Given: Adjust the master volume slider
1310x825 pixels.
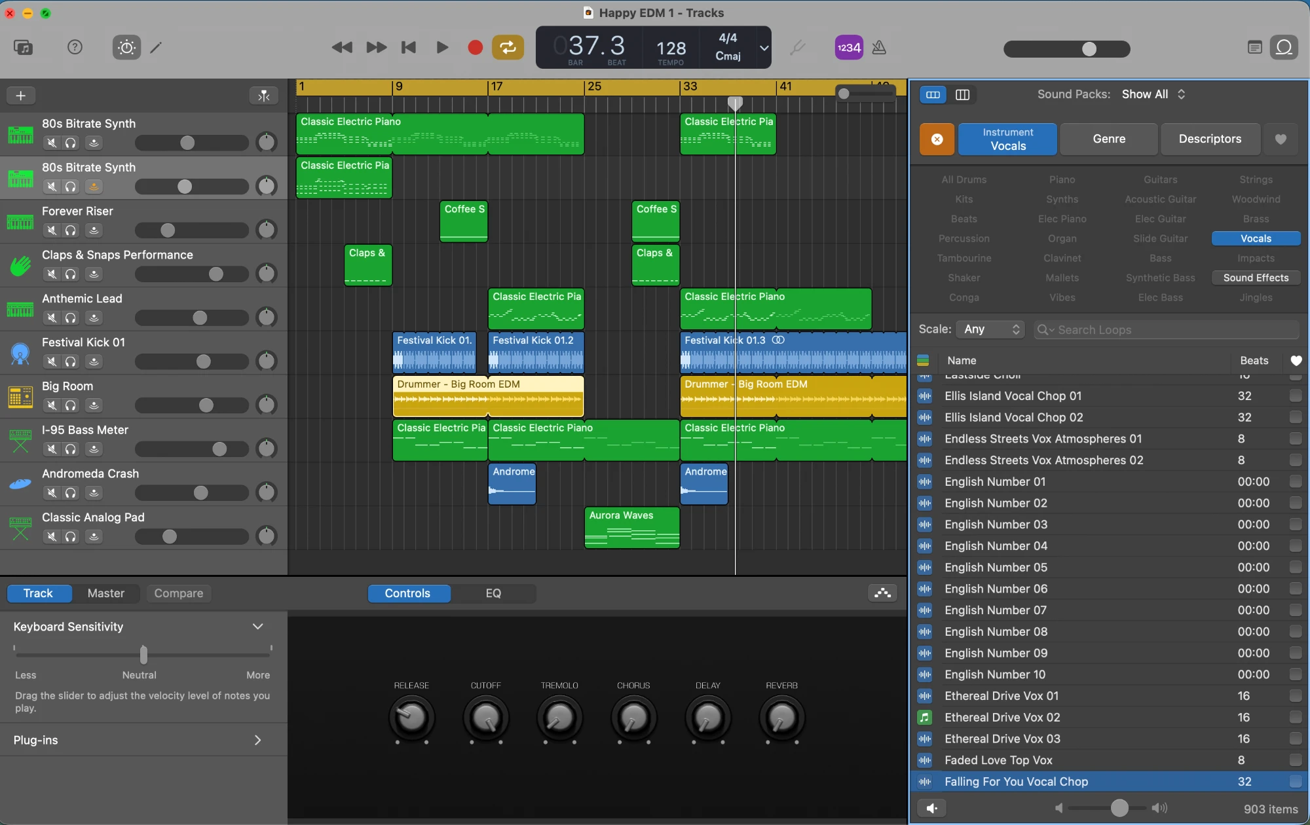Looking at the screenshot, I should [1066, 49].
